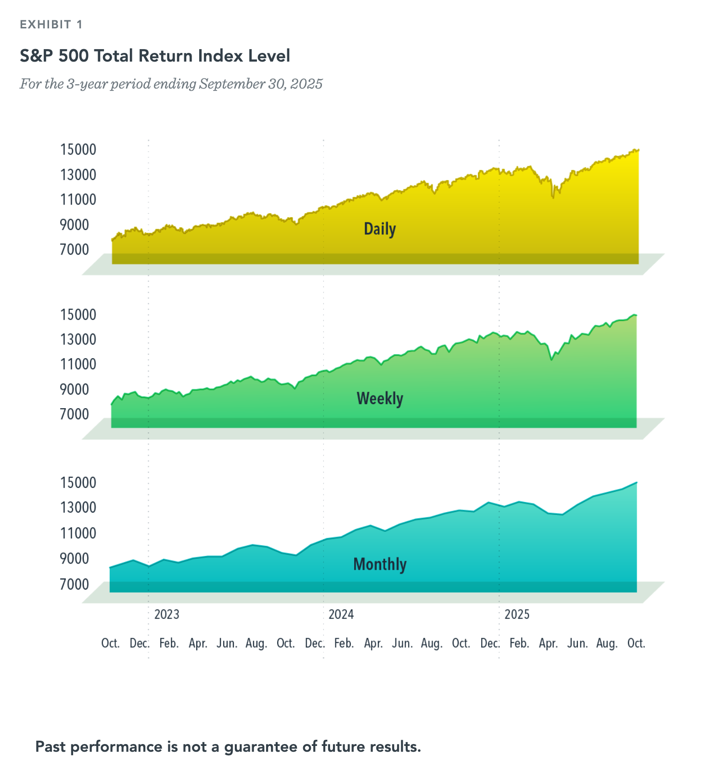Click the final Oct. label on the time axis
Screen dimensions: 716x771
click(x=636, y=643)
